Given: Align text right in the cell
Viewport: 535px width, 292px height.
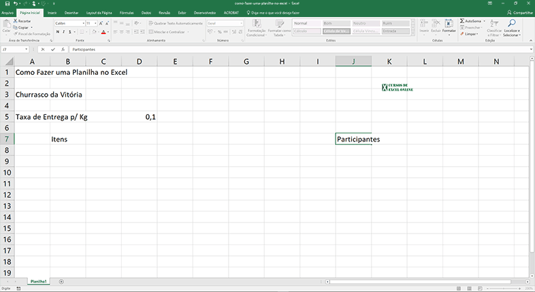Looking at the screenshot, I should 127,32.
